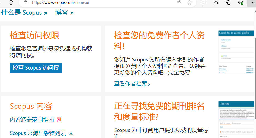Click the download icon beside Scopus 来源出版物列表
The height and width of the screenshot is (138, 256).
click(71, 133)
